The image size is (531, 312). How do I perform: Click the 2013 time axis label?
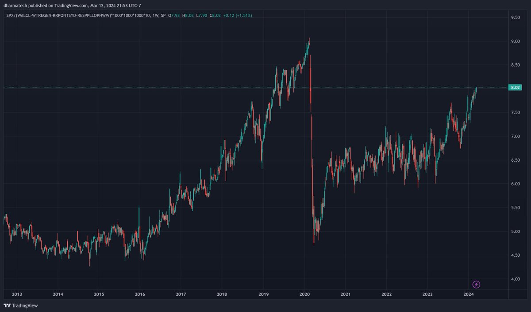(17, 294)
